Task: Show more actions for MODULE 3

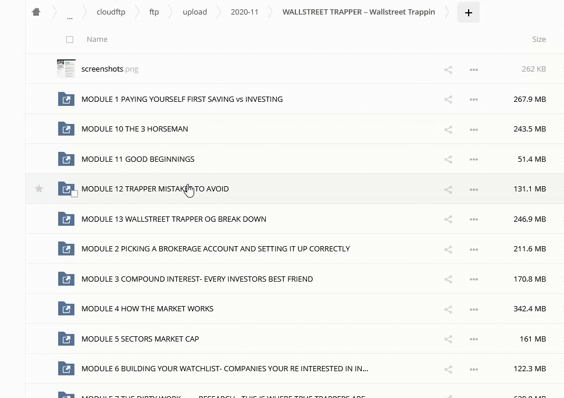Action: click(474, 279)
